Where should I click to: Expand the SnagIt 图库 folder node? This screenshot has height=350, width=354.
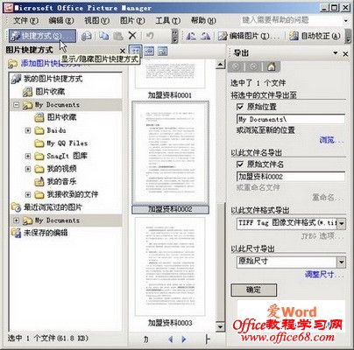[28, 156]
